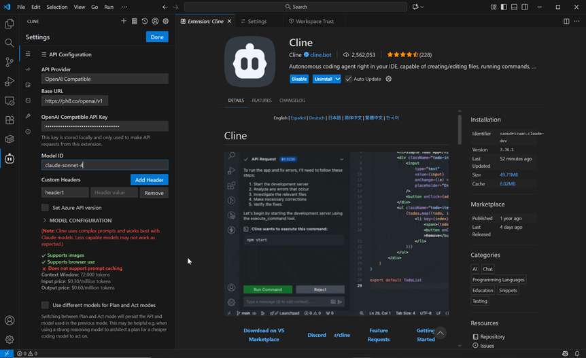Open the File menu
This screenshot has width=586, height=358.
pyautogui.click(x=21, y=7)
